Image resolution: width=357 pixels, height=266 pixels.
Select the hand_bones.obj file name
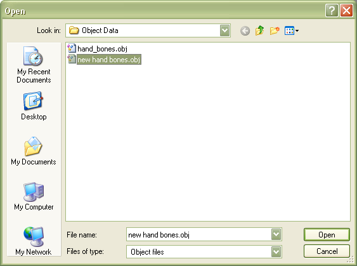point(102,49)
